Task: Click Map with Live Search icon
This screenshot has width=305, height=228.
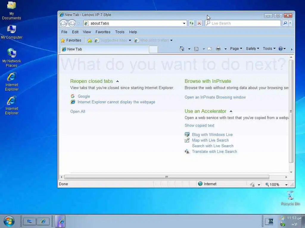Action: (187, 140)
